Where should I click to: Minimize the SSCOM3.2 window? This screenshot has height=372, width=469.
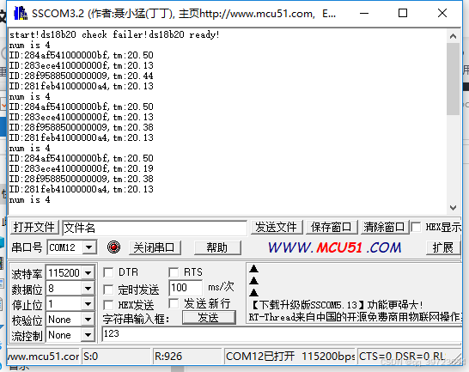[x=364, y=13]
